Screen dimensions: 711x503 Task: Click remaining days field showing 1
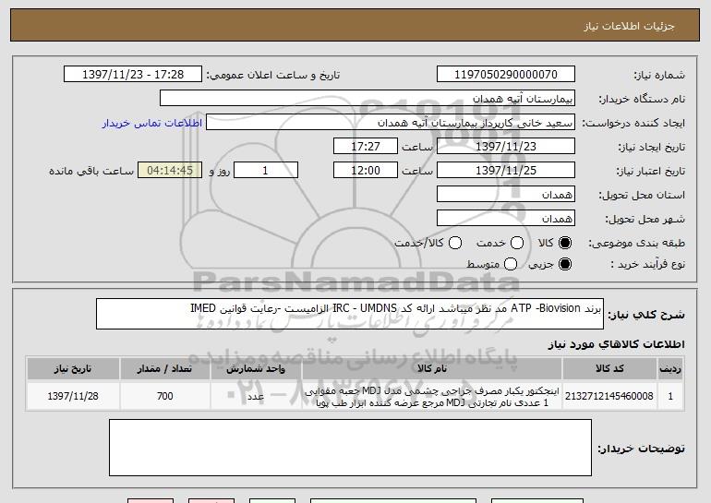pyautogui.click(x=266, y=171)
